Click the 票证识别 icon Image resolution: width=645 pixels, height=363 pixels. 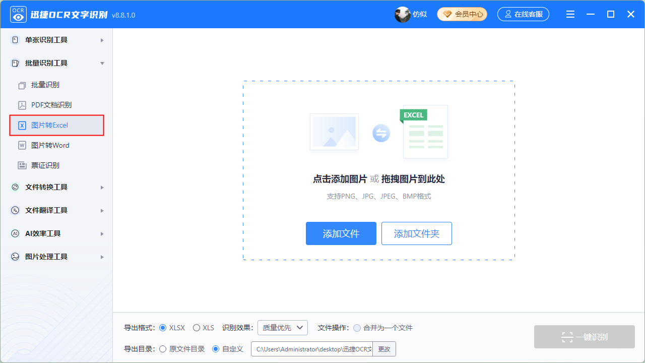(x=22, y=165)
